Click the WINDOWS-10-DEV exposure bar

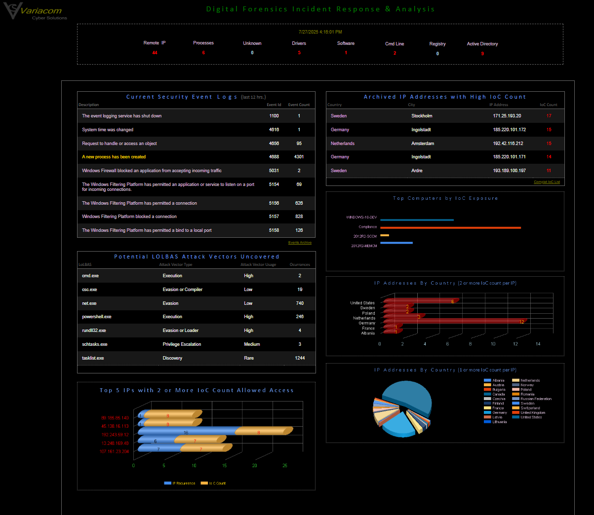(x=417, y=220)
